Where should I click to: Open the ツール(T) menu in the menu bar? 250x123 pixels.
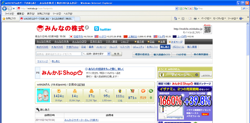[56, 14]
